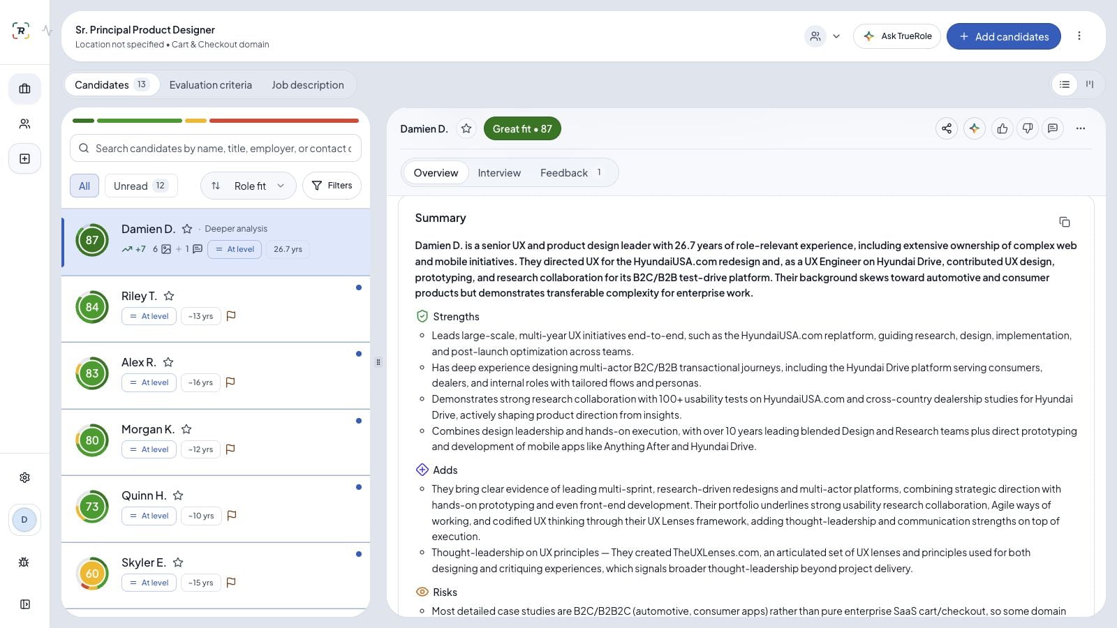Open the more options menu for Damien D.
1117x628 pixels.
coord(1080,128)
